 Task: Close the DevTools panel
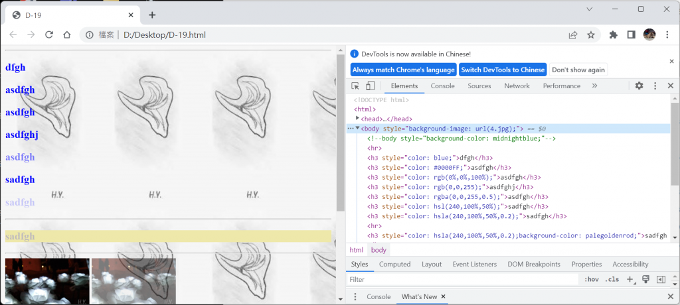tap(671, 86)
